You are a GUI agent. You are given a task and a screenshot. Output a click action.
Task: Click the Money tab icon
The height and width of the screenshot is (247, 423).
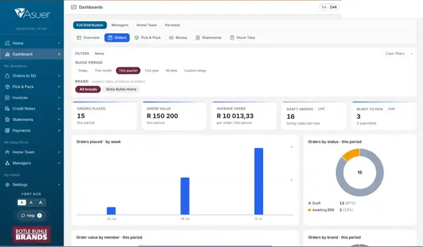(171, 38)
